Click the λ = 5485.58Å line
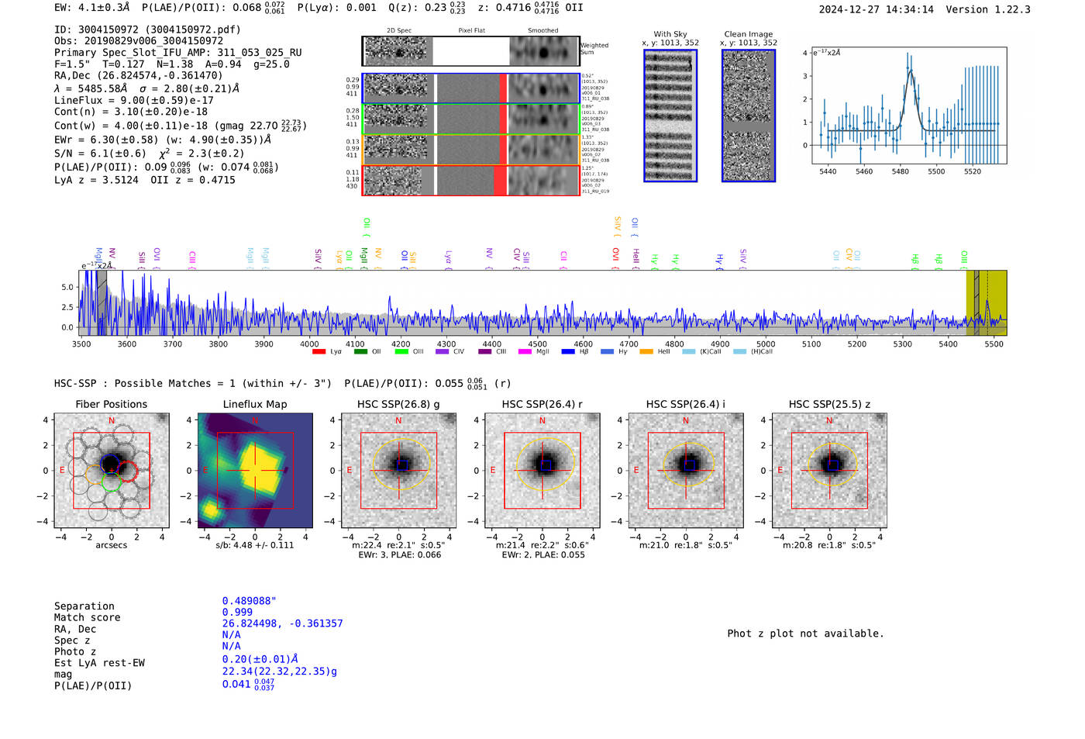The width and height of the screenshot is (1085, 739). (x=146, y=88)
